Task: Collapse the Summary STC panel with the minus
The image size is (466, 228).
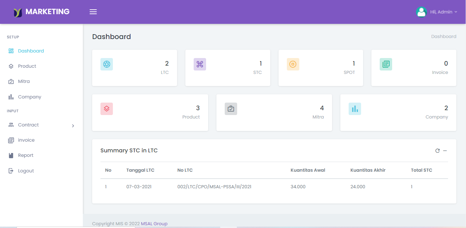Action: [445, 151]
